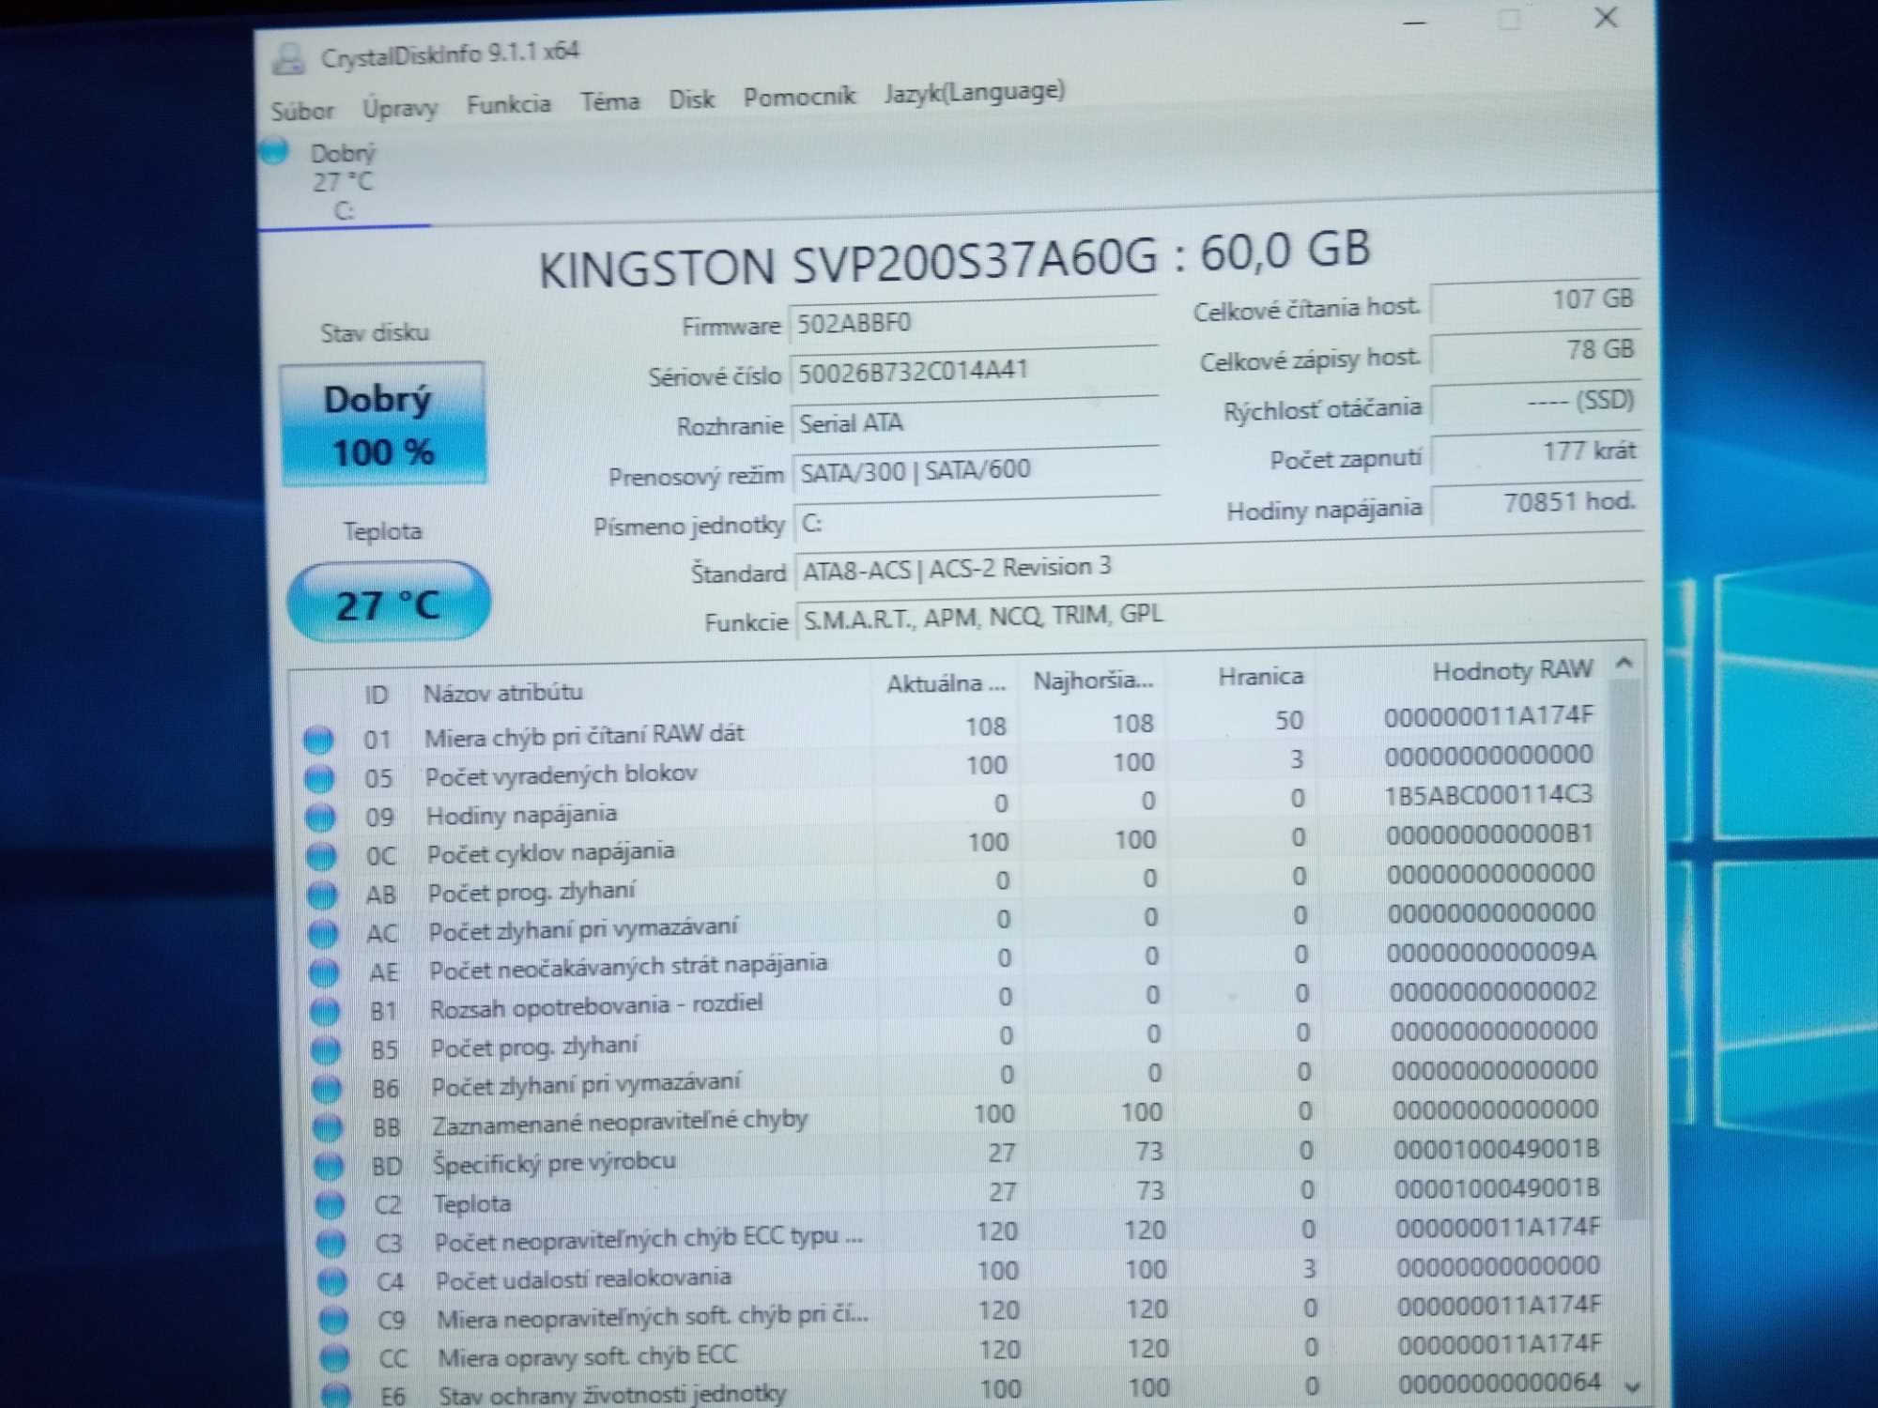
Task: Click the status icon for attribute C9
Action: coord(333,1321)
